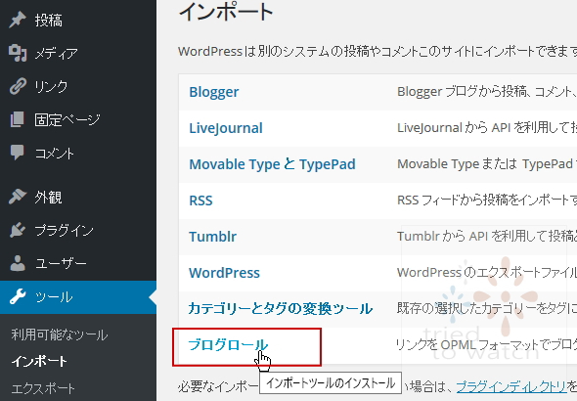Select the インポート submenu item
The height and width of the screenshot is (401, 577).
coord(39,361)
